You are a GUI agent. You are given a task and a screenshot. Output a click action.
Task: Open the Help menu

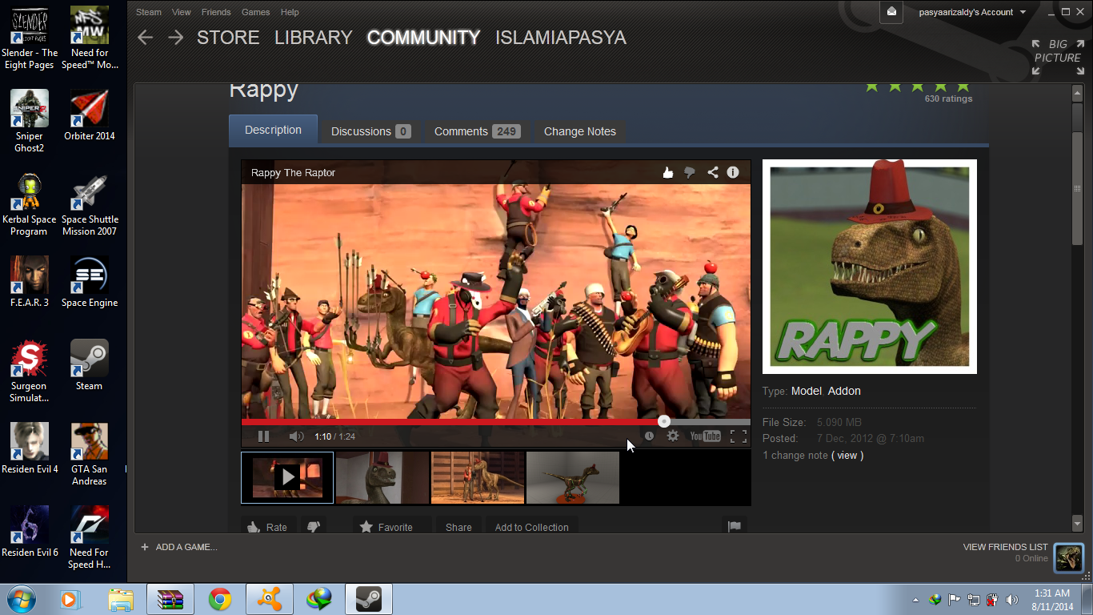tap(290, 12)
